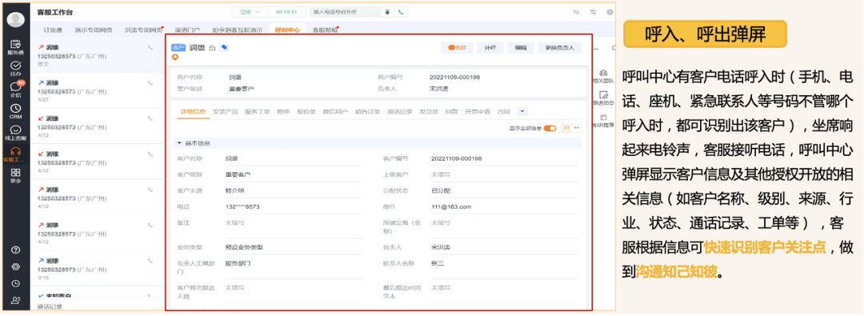Image resolution: width=864 pixels, height=316 pixels.
Task: Open the 微信用户 tab
Action: coord(334,111)
